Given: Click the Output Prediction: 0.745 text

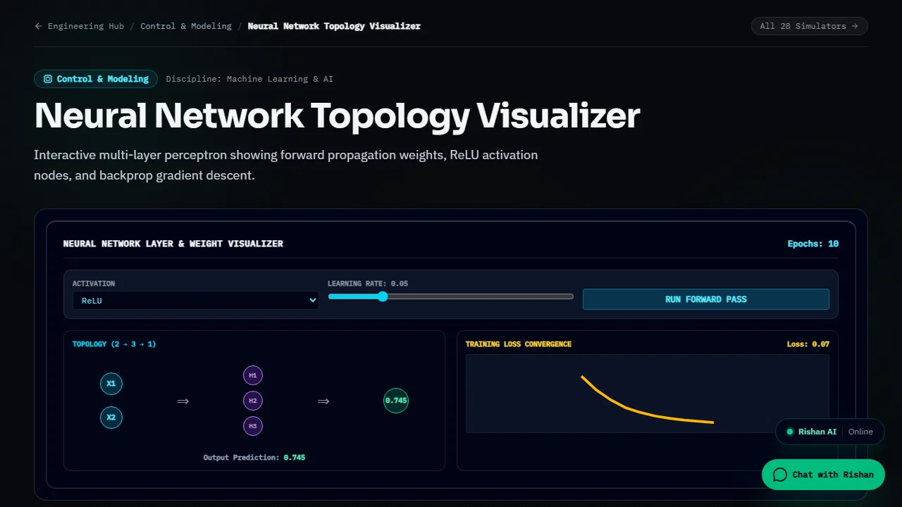Looking at the screenshot, I should pos(254,458).
